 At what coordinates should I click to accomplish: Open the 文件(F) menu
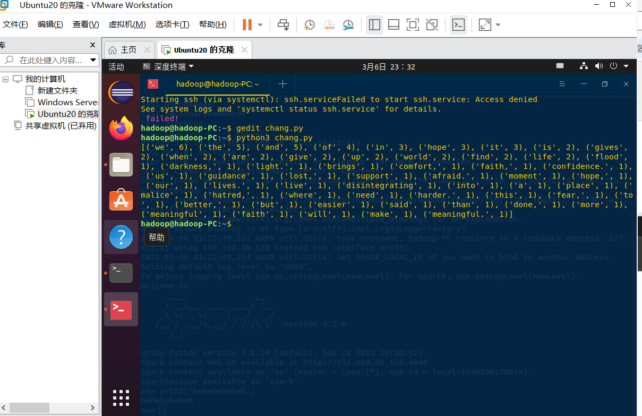15,24
